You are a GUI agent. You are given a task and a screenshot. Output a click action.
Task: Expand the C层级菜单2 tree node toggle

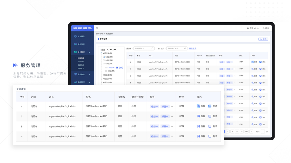tap(106, 71)
